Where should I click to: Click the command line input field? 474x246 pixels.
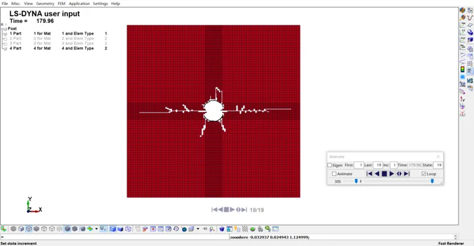[x=114, y=237]
